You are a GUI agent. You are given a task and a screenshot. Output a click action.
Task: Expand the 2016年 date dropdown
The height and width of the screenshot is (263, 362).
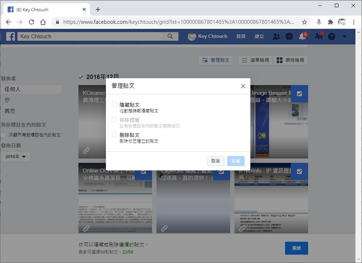(15, 156)
